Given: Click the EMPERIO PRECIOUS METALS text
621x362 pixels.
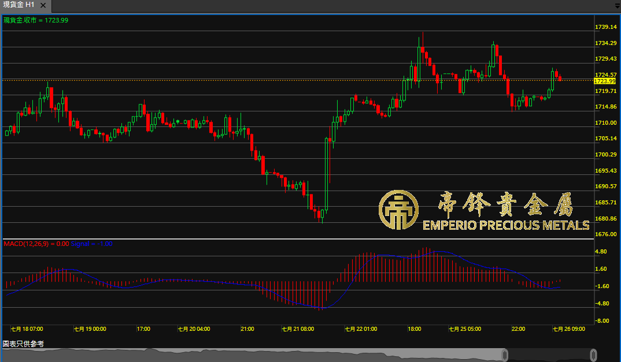Looking at the screenshot, I should (506, 225).
